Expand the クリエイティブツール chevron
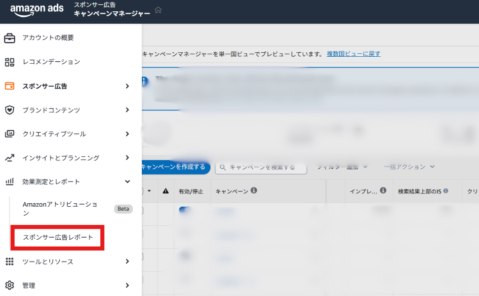This screenshot has width=479, height=296. tap(127, 134)
